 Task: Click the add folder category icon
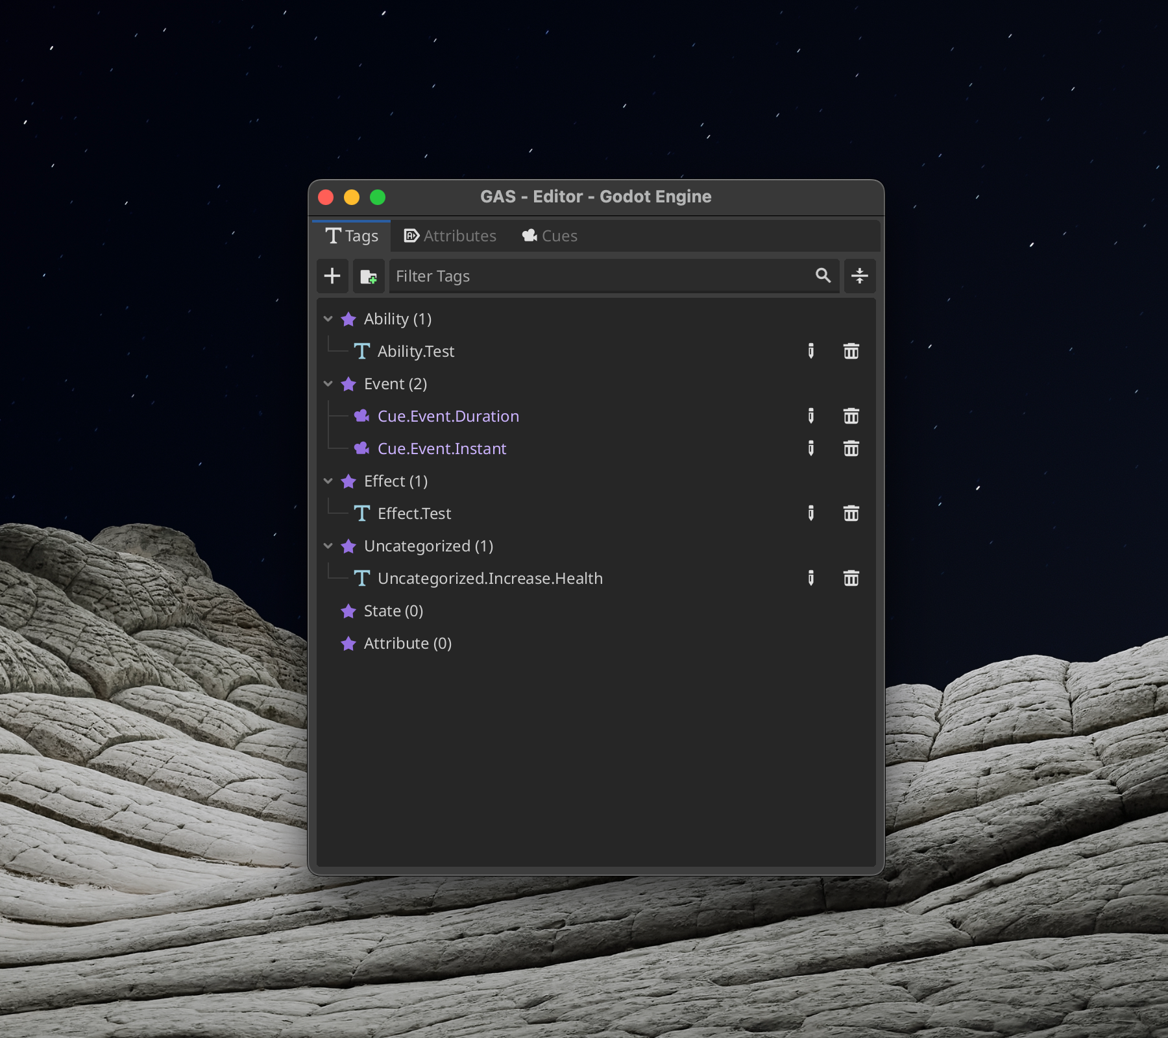pyautogui.click(x=369, y=276)
